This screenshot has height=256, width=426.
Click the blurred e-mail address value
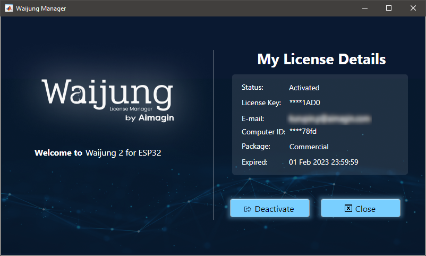[x=329, y=119]
